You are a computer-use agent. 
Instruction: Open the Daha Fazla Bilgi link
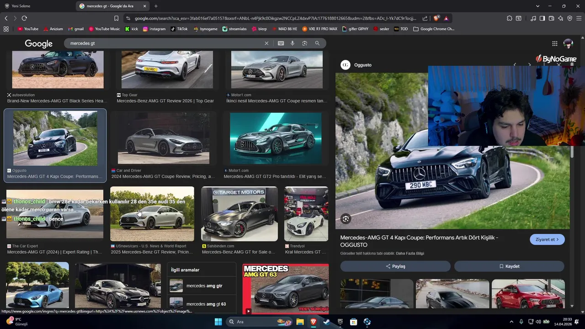tap(410, 254)
